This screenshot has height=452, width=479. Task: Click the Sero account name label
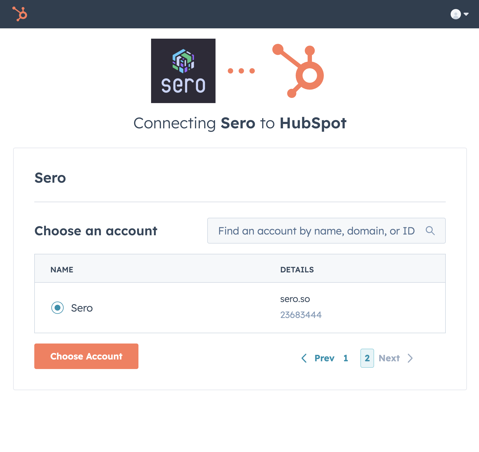pyautogui.click(x=82, y=308)
